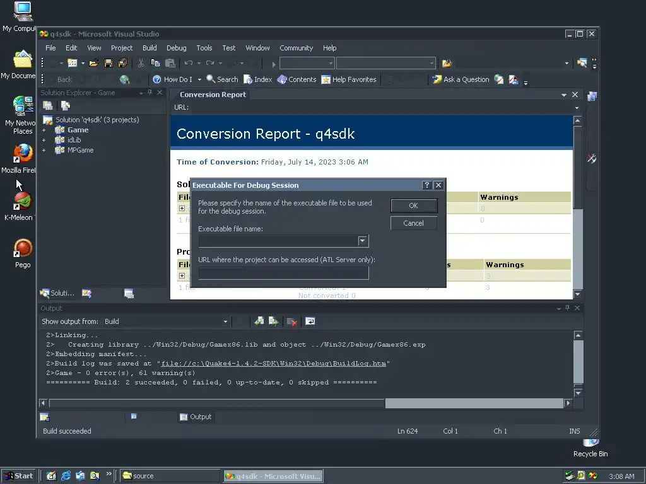
Task: Open the URL bar dropdown arrow
Action: point(577,107)
